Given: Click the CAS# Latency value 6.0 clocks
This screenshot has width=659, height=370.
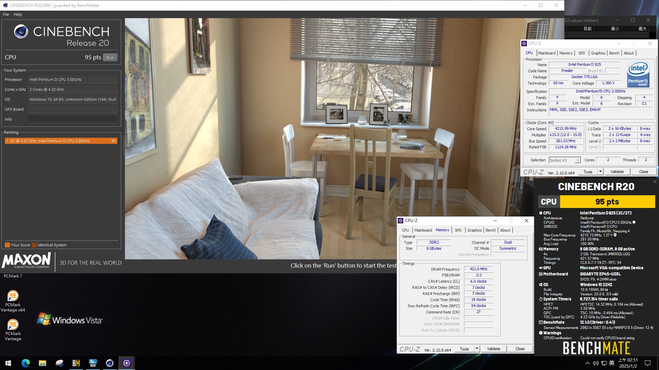Looking at the screenshot, I should pos(478,281).
